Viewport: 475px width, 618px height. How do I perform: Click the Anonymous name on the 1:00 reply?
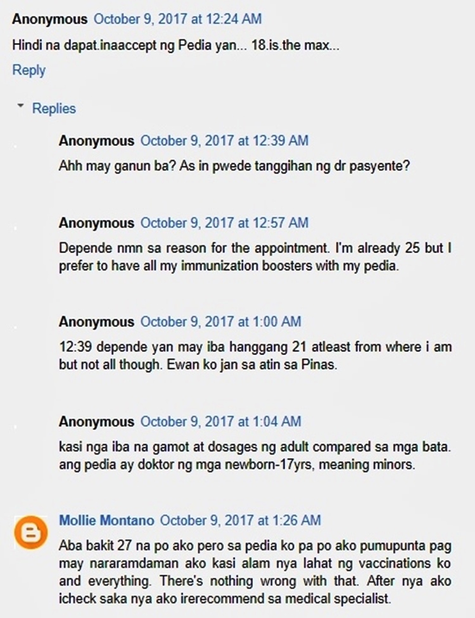pyautogui.click(x=96, y=321)
